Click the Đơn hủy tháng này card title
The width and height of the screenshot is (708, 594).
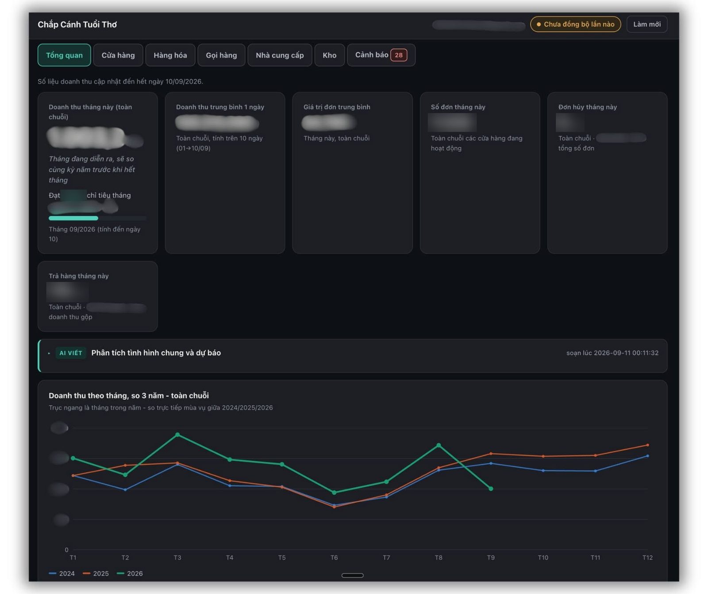tap(587, 107)
